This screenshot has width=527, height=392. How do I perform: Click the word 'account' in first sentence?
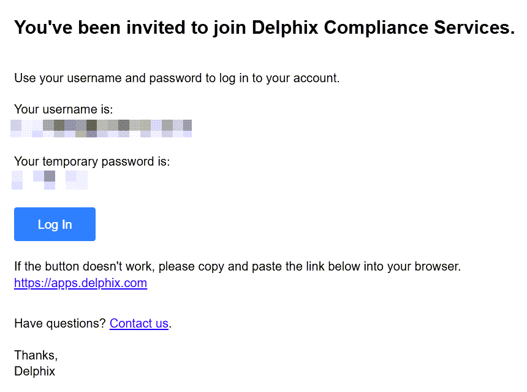(314, 79)
